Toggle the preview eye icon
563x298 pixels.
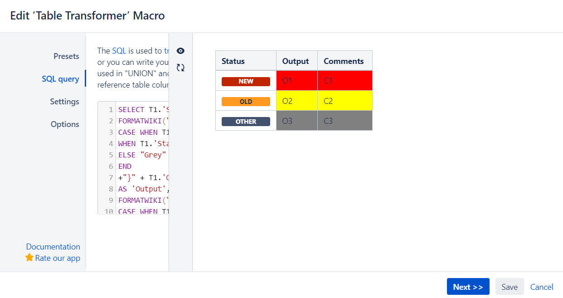tap(180, 51)
